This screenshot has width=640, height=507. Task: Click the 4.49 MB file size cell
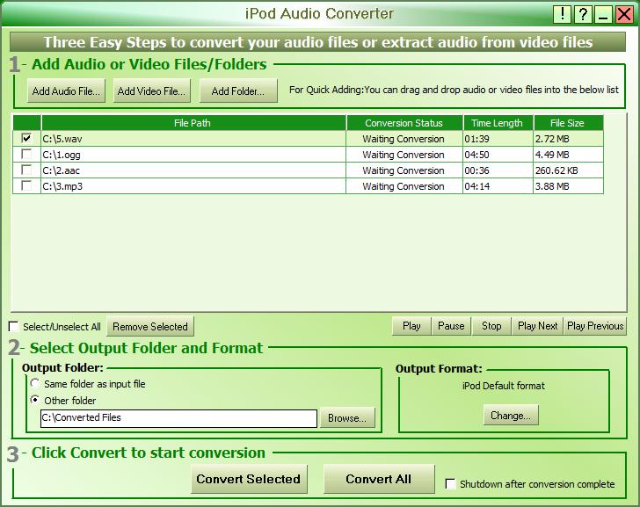pyautogui.click(x=568, y=155)
